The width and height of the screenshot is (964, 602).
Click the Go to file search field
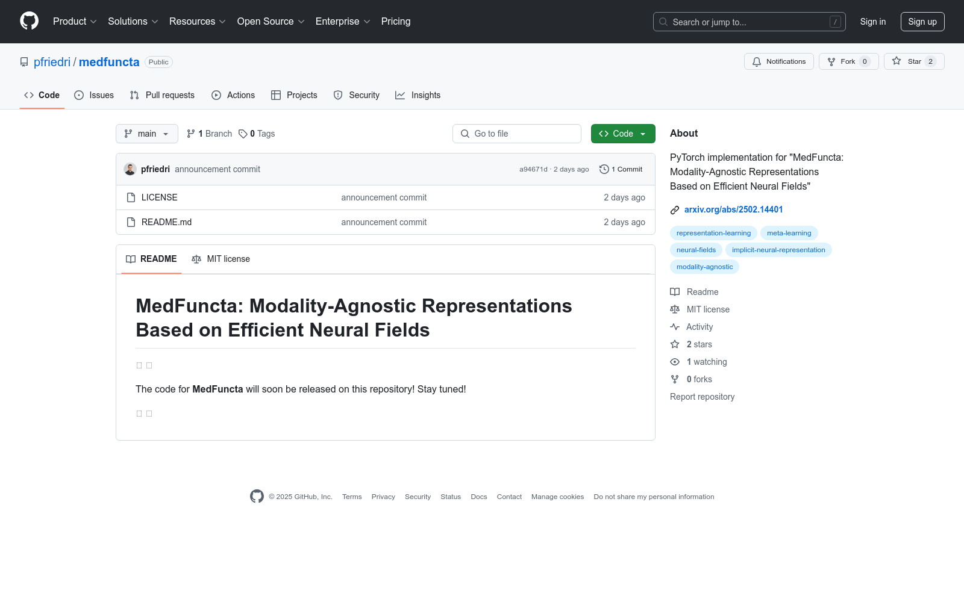tap(517, 134)
